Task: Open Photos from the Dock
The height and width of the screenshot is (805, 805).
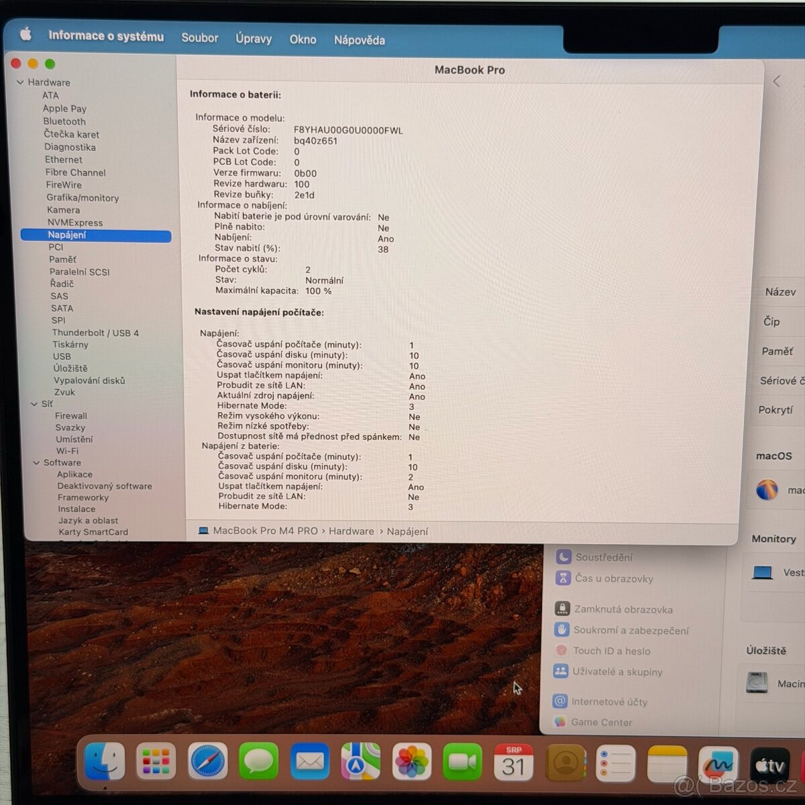Action: [411, 761]
